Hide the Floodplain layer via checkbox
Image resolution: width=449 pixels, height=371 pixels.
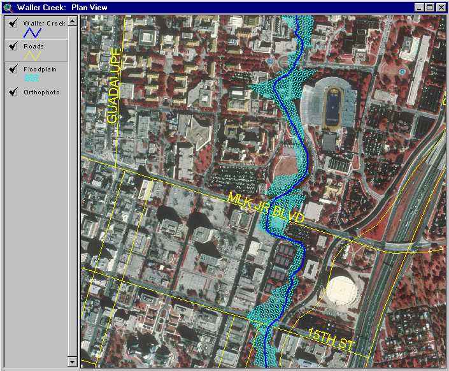point(13,69)
